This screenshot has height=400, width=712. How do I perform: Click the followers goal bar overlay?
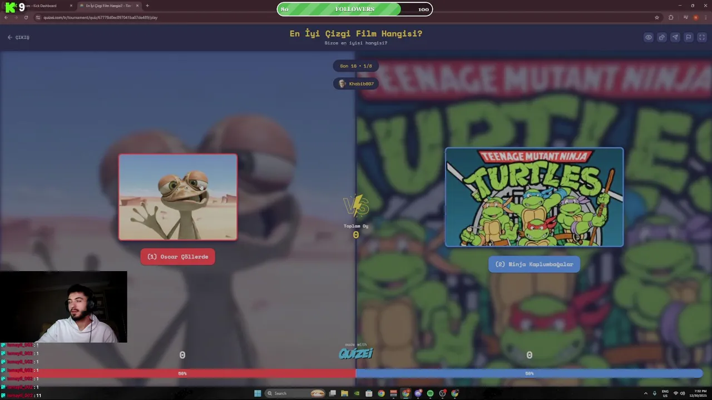click(355, 9)
